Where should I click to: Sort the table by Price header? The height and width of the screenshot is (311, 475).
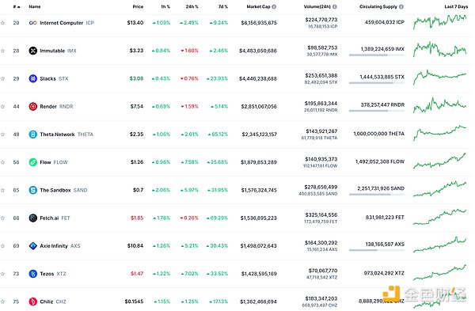(x=138, y=6)
